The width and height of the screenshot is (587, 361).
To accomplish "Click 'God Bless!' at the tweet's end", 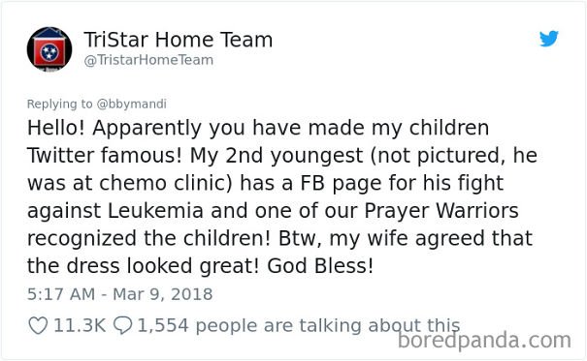I will tap(320, 266).
